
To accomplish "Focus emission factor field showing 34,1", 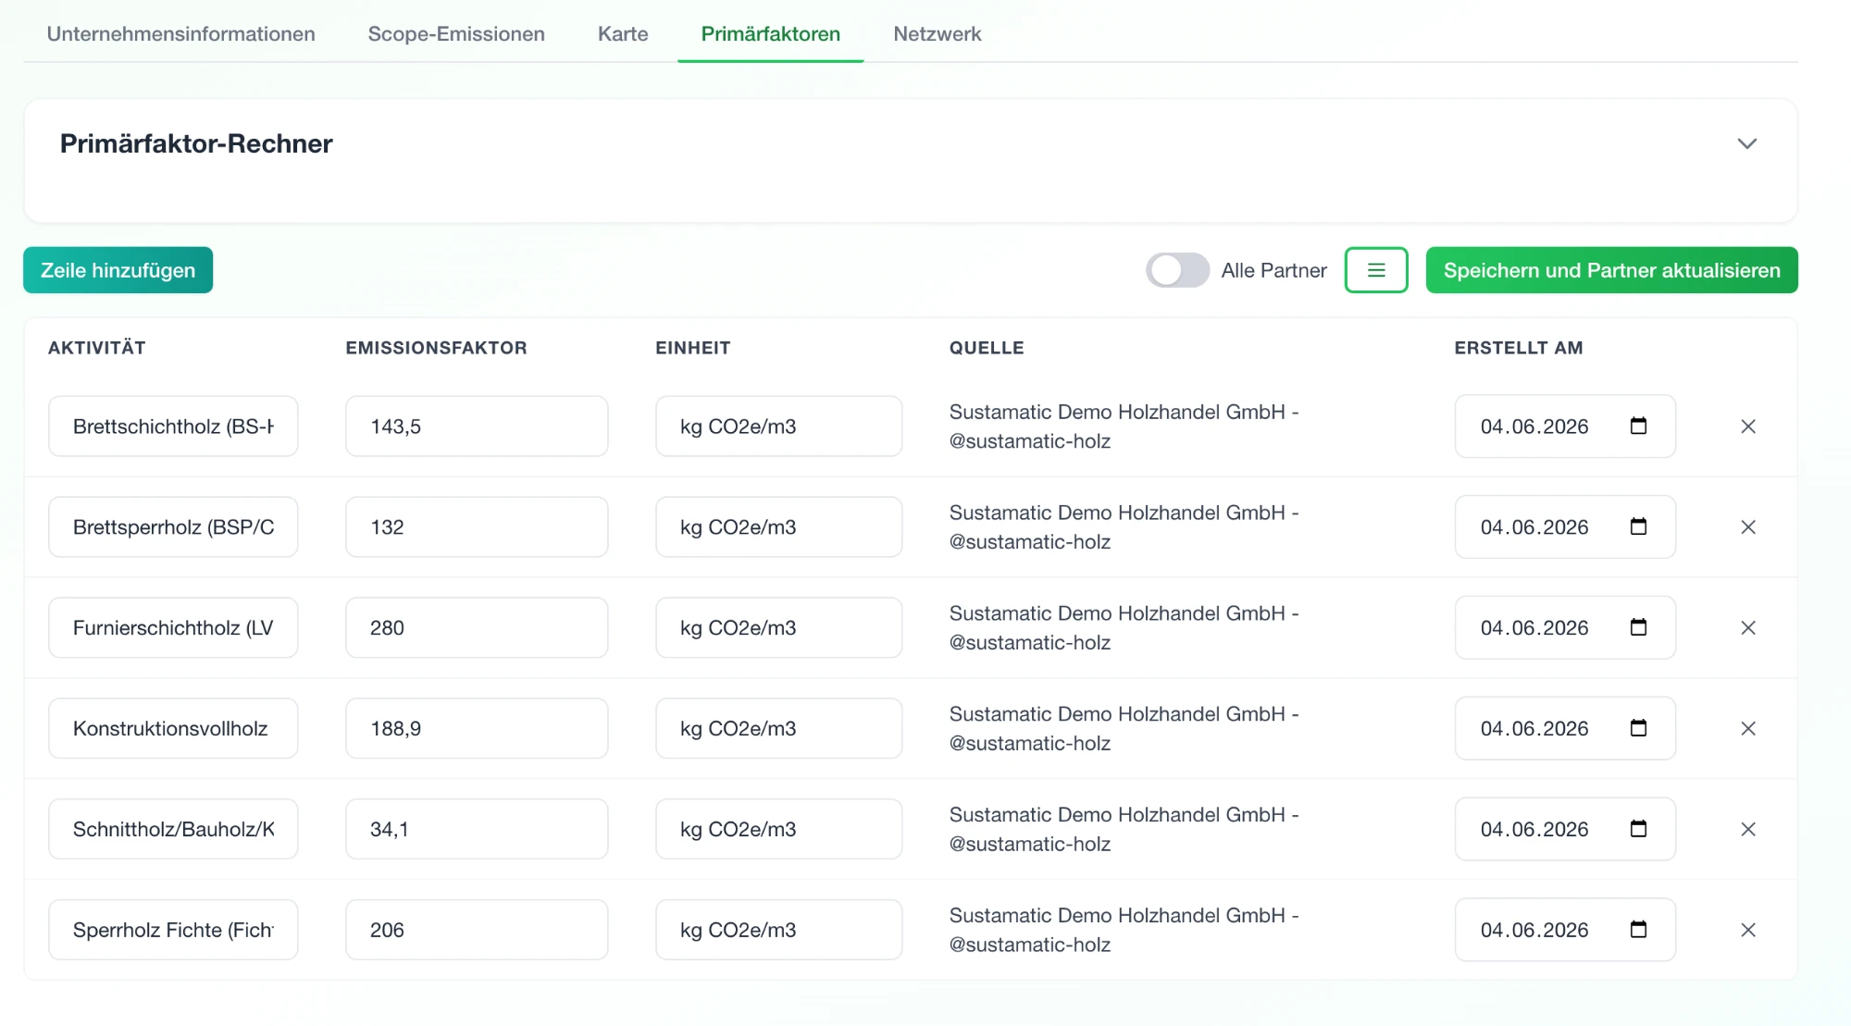I will 477,830.
